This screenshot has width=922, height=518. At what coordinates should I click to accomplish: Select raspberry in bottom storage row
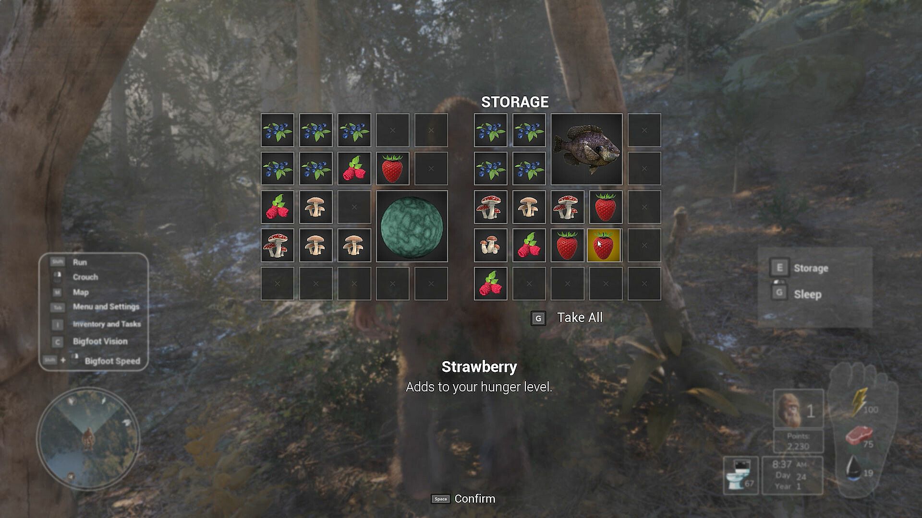[490, 283]
